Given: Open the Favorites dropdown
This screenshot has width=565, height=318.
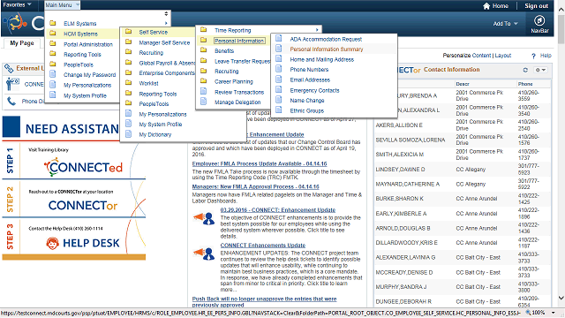Looking at the screenshot, I should click(17, 4).
